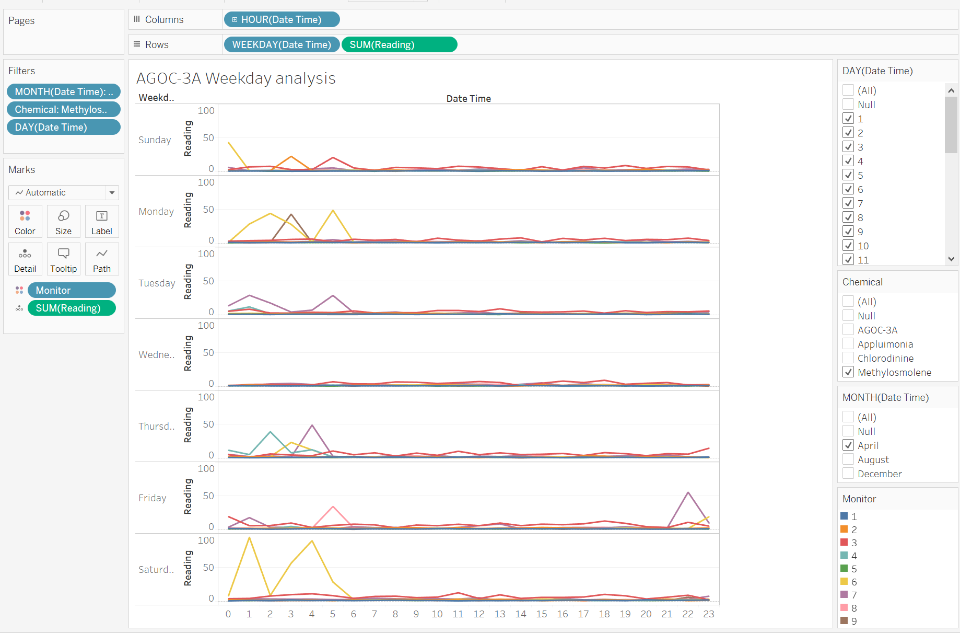Select the Monday row header
This screenshot has height=633, width=960.
coord(156,212)
